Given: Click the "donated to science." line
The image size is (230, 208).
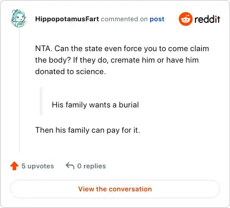Looking at the screenshot, I should point(70,72).
